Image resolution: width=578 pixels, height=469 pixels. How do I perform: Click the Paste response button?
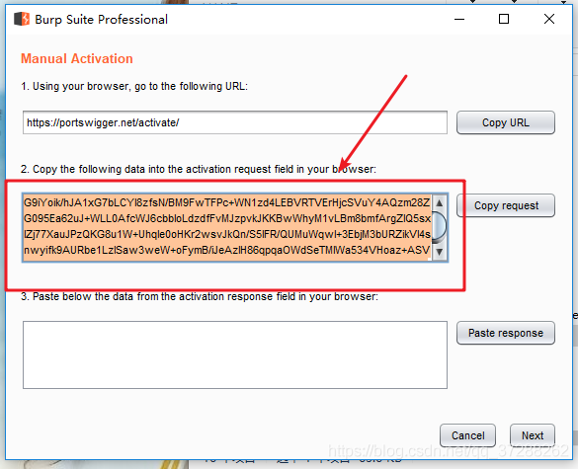(x=506, y=333)
